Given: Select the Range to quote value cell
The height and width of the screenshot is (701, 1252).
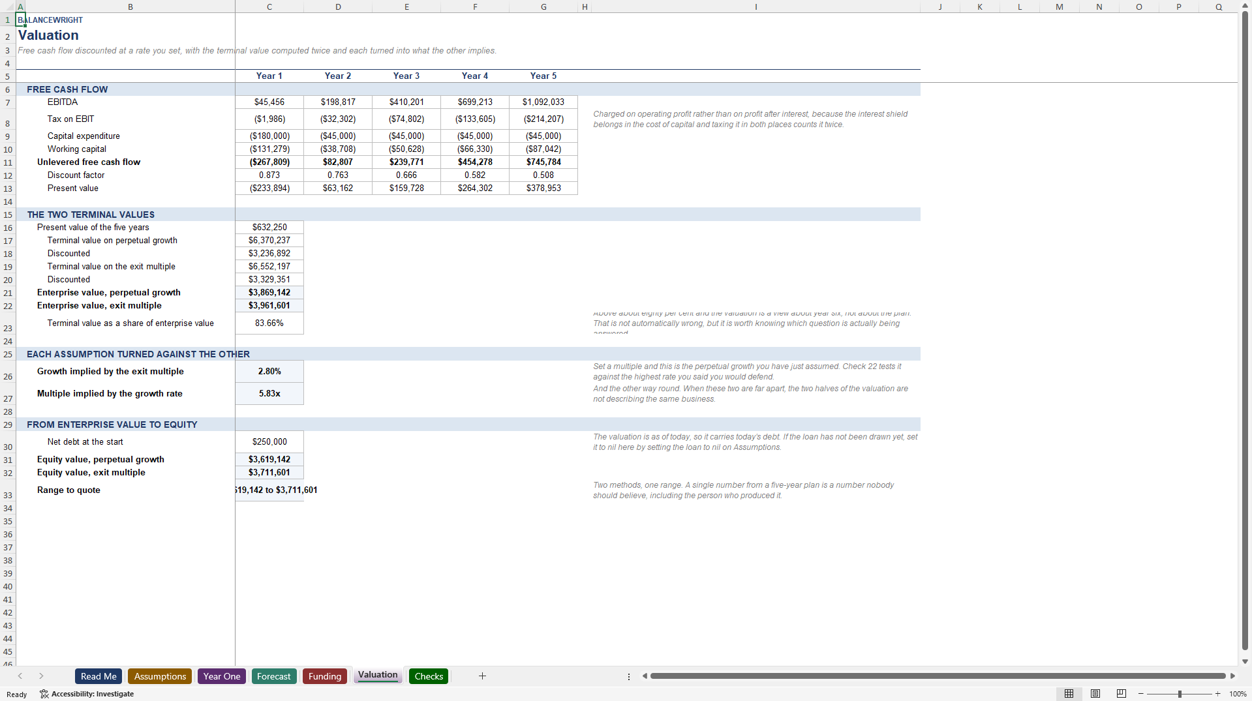Looking at the screenshot, I should (269, 490).
